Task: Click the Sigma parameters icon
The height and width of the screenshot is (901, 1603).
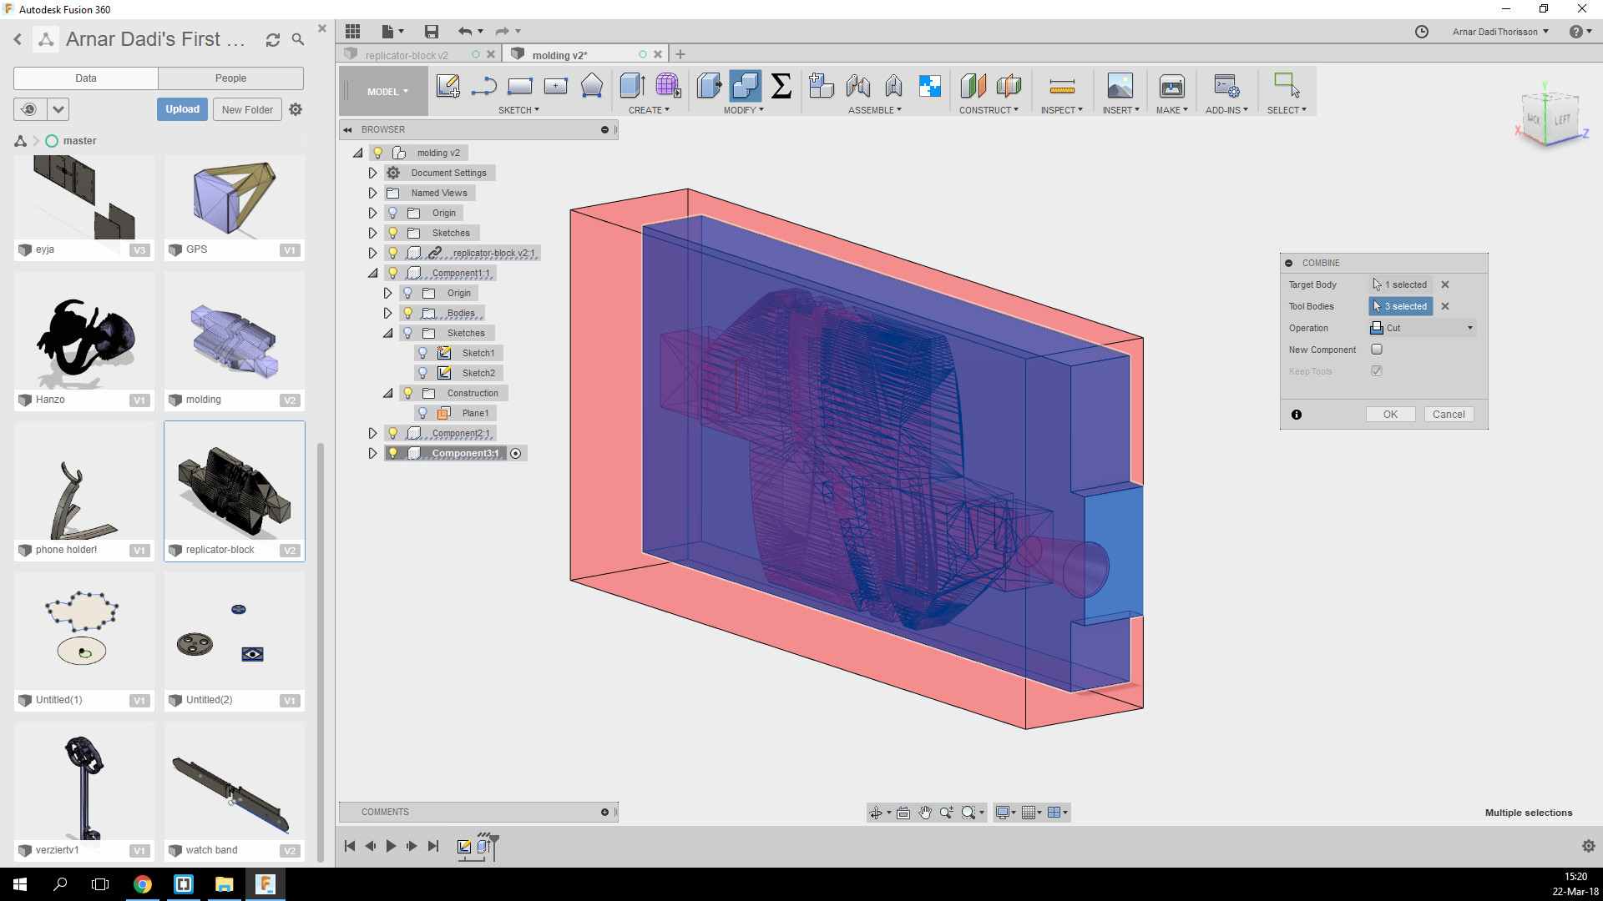Action: tap(781, 86)
